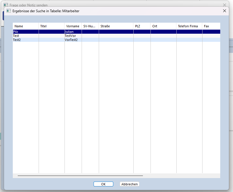
Task: Sort by the Vorname column header
Action: click(73, 26)
